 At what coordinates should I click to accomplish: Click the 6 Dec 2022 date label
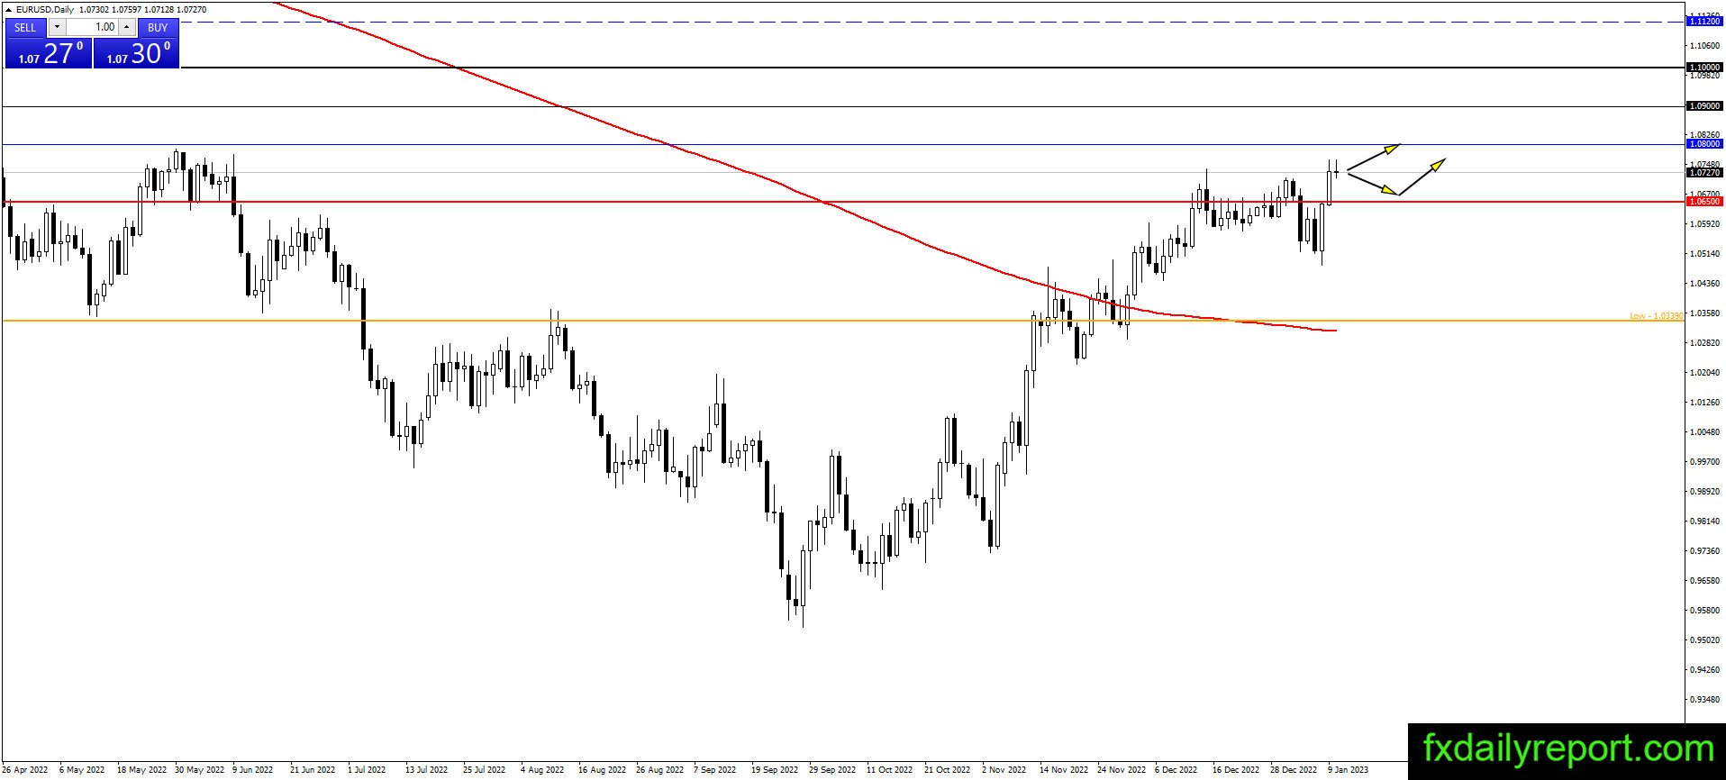pyautogui.click(x=1176, y=770)
